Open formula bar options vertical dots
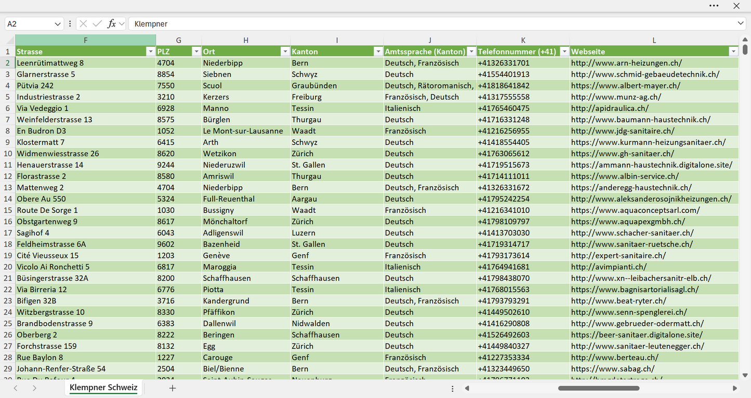 [x=70, y=24]
